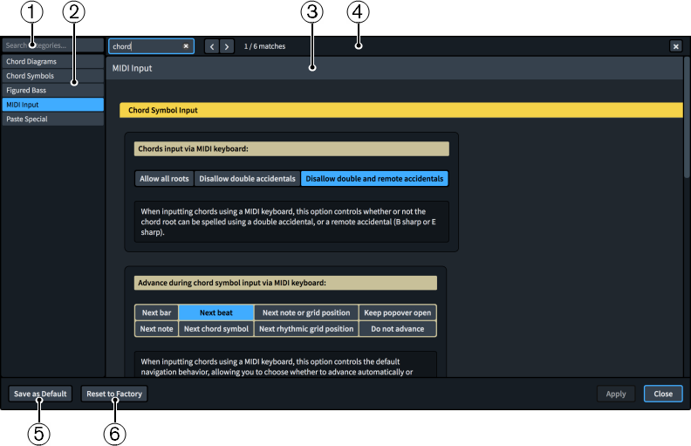Select Do not advance option

pyautogui.click(x=398, y=329)
